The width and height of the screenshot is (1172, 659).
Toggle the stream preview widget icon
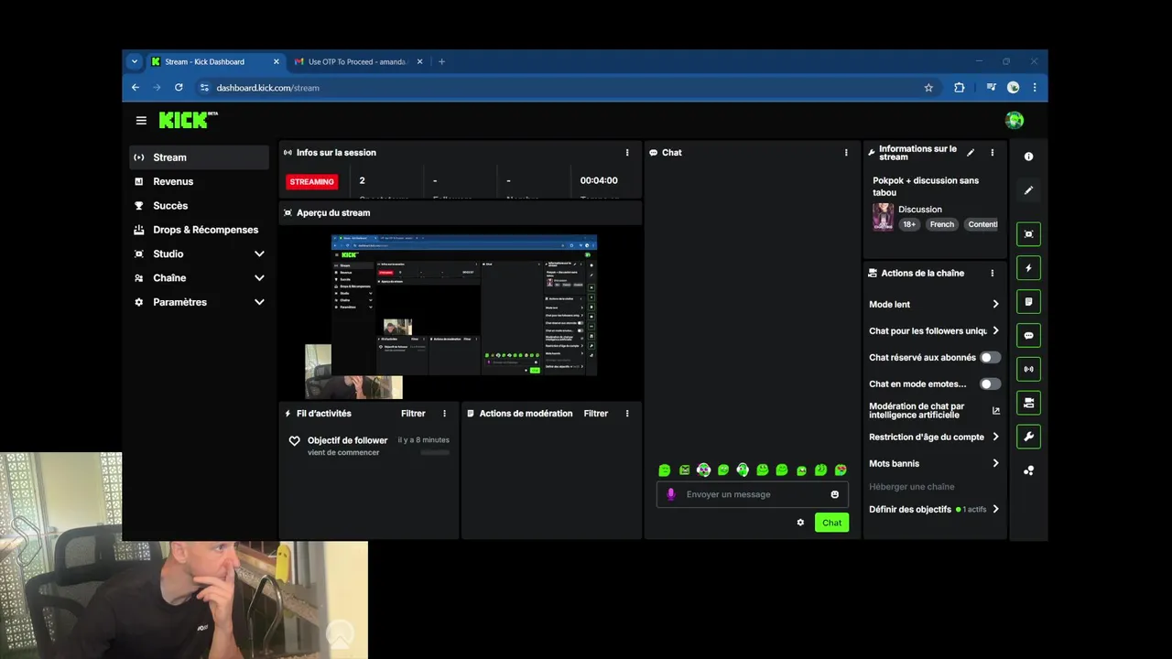point(1028,234)
